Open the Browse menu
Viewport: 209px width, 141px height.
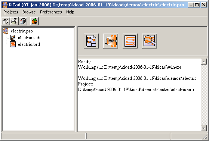click(29, 12)
